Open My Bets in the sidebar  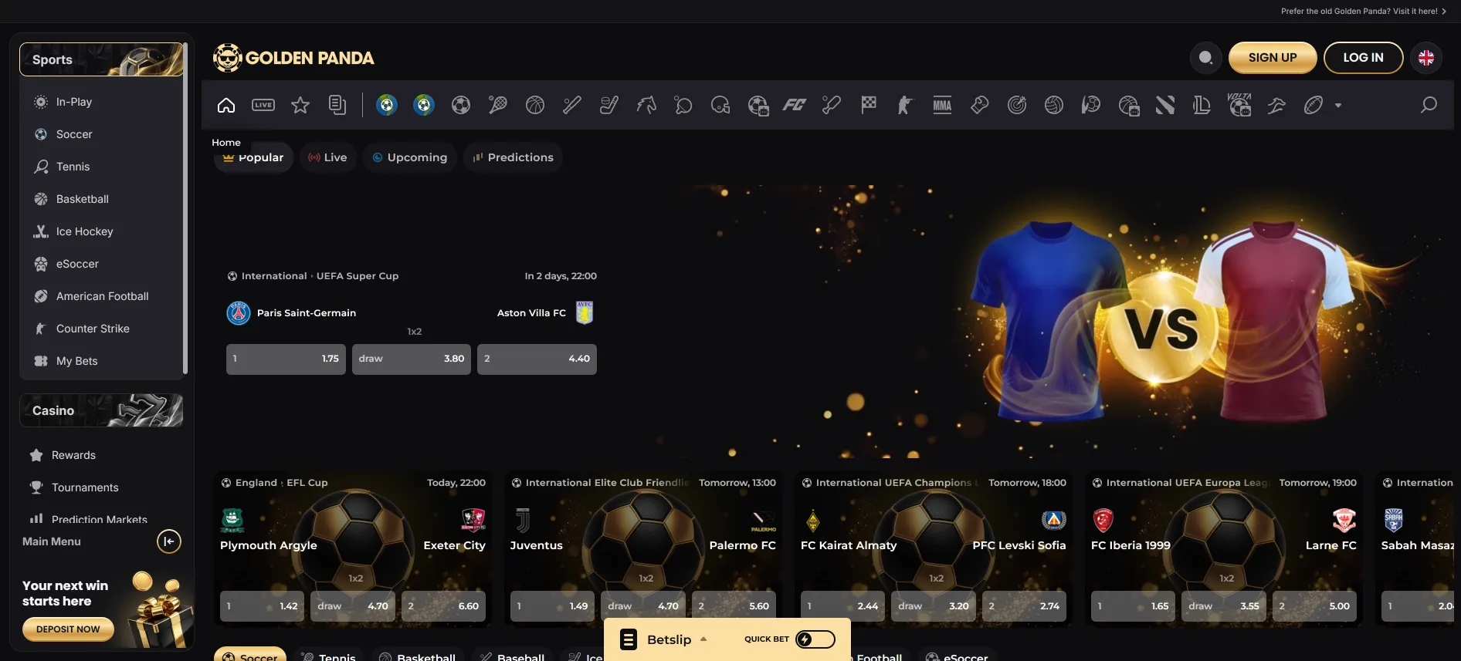(100, 361)
